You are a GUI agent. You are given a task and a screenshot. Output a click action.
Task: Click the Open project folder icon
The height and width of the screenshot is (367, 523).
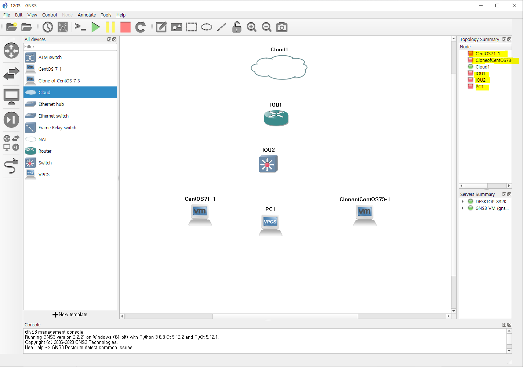point(26,27)
